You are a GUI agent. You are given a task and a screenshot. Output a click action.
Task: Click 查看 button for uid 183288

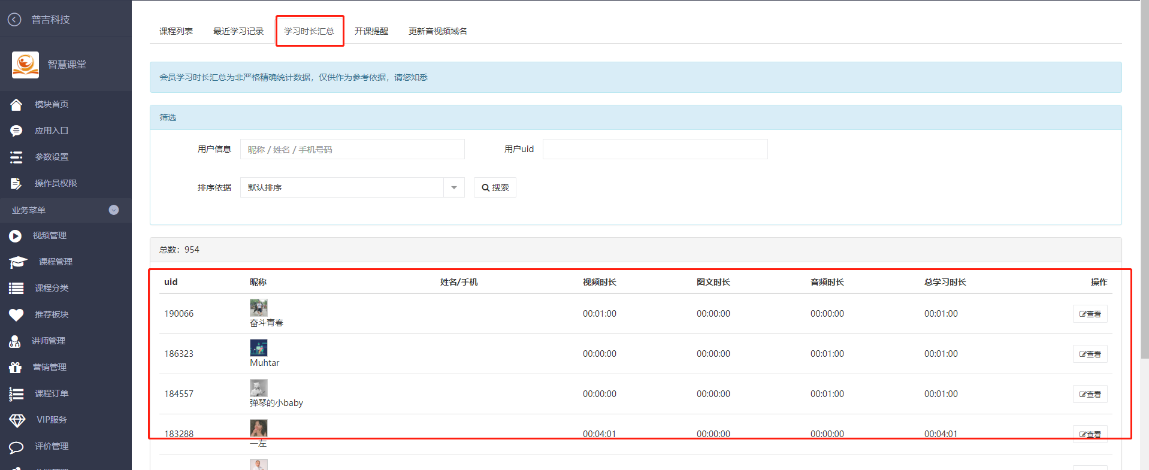1090,434
